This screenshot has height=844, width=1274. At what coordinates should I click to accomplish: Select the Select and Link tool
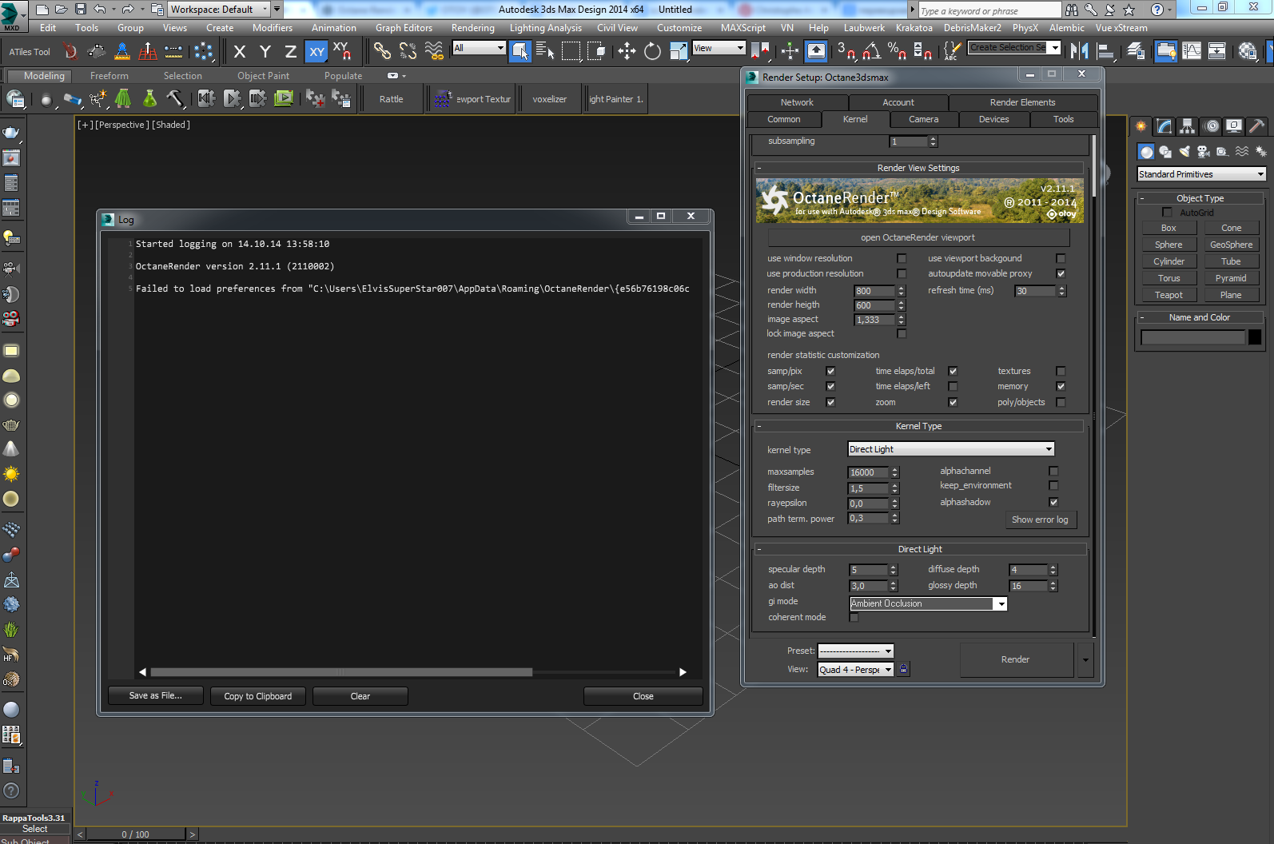coord(382,52)
